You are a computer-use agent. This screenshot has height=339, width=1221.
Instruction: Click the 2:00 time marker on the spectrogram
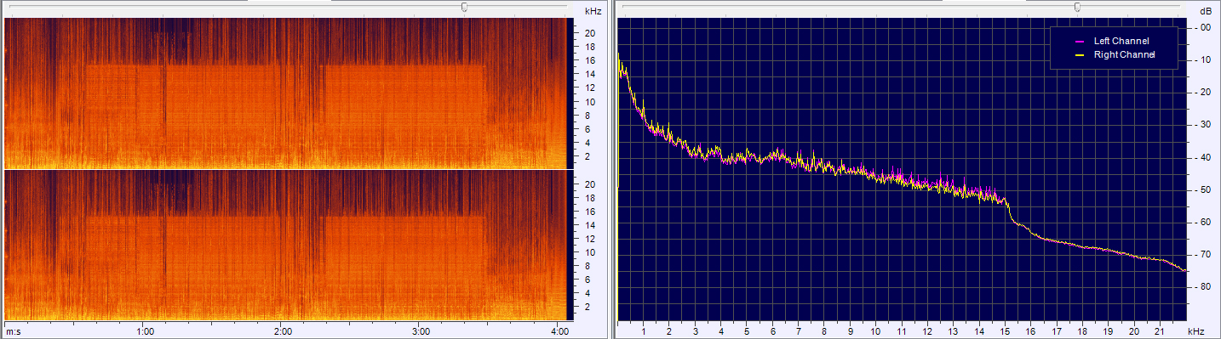(x=284, y=331)
